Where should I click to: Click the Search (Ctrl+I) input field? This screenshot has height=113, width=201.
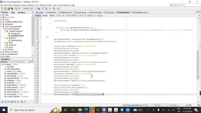185,5
